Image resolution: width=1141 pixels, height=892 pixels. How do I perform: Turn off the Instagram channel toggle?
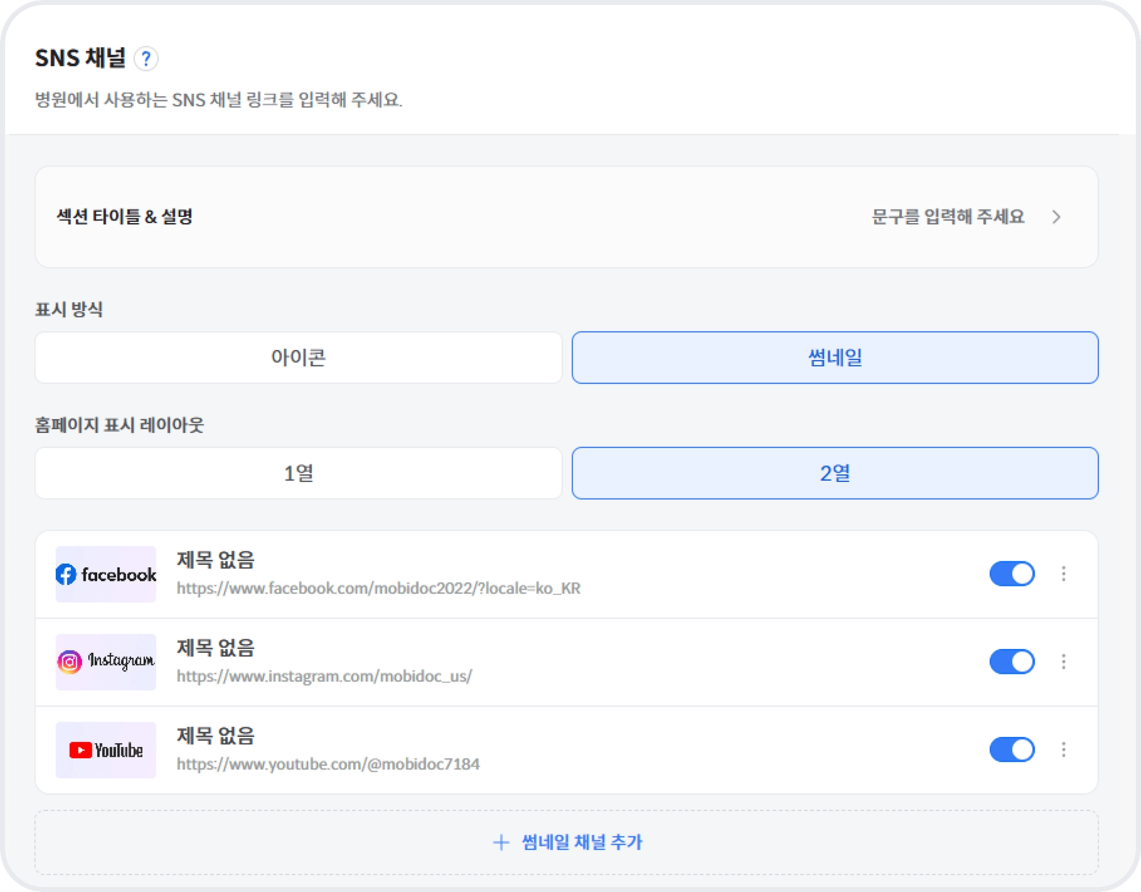(x=1012, y=662)
